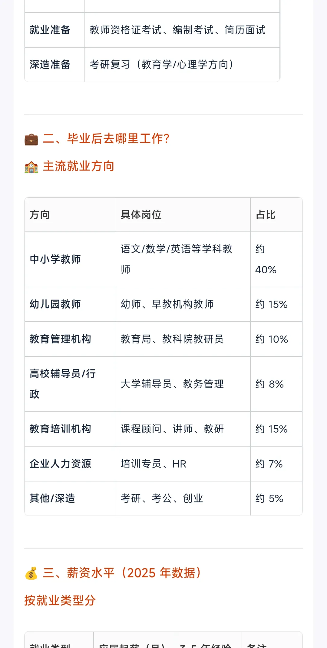Click the 约 40% percentage cell
Screen dimensions: 327x648
tap(276, 259)
